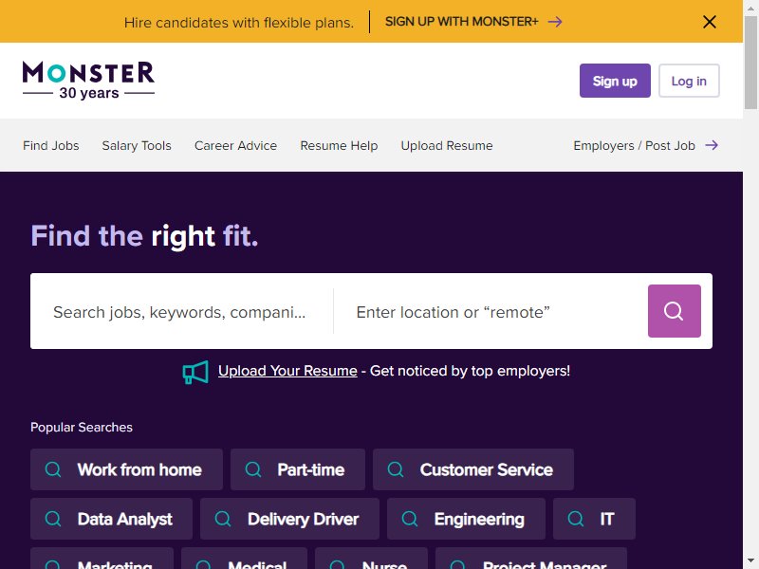The height and width of the screenshot is (569, 759).
Task: Focus the location or remote field
Action: 491,312
